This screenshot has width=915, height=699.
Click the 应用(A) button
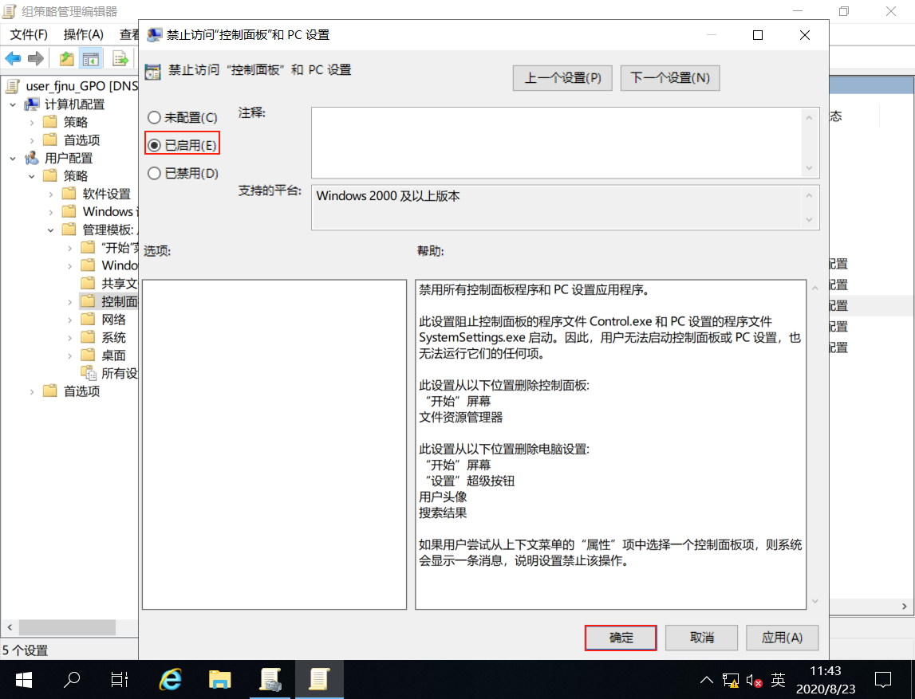tap(782, 638)
